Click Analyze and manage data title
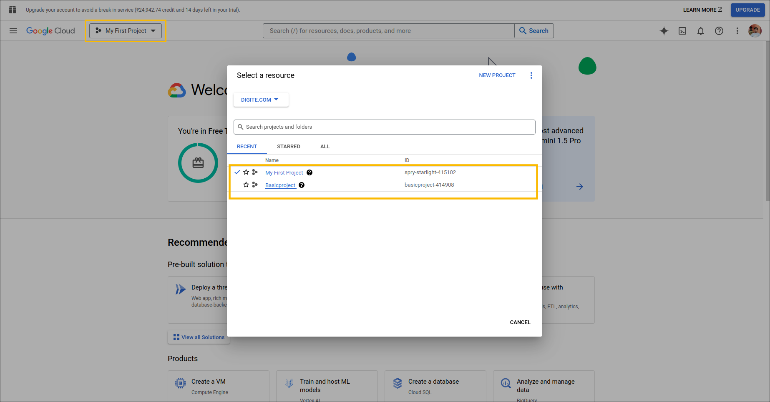 (x=546, y=386)
